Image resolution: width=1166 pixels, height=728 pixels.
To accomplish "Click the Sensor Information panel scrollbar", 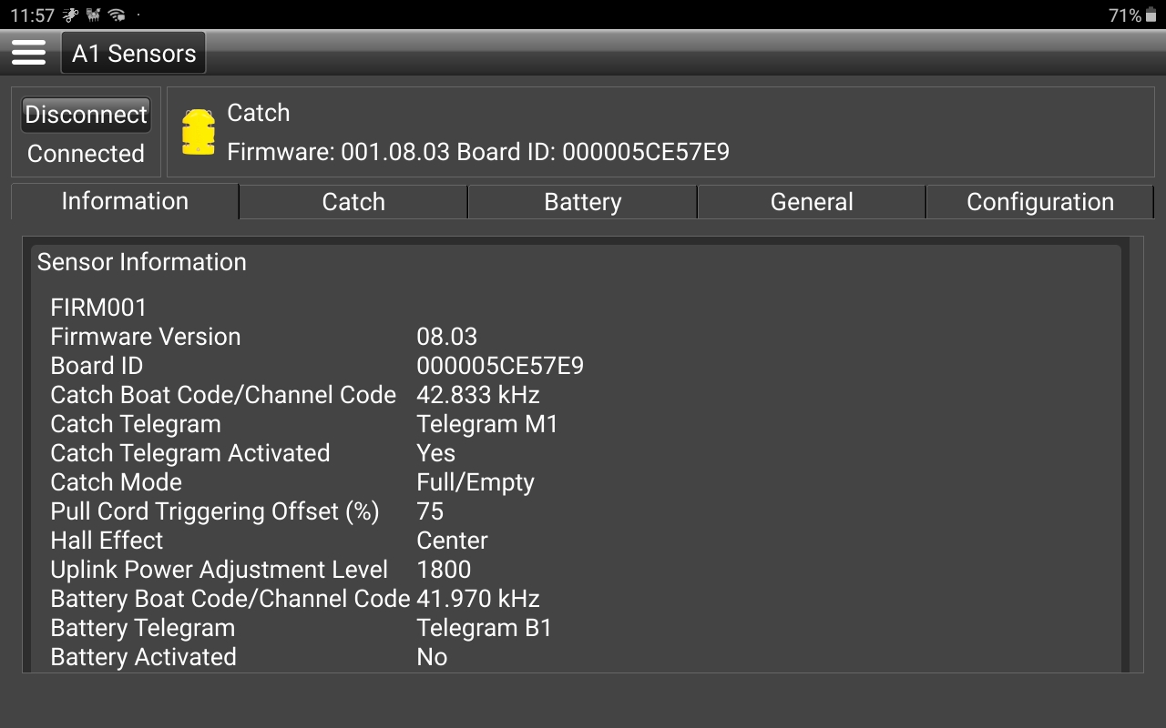I will point(1125,455).
